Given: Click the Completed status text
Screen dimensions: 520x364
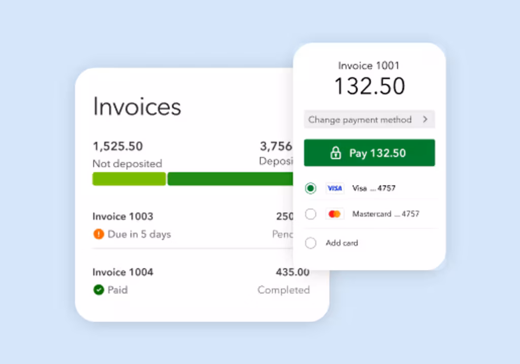Looking at the screenshot, I should coord(283,290).
